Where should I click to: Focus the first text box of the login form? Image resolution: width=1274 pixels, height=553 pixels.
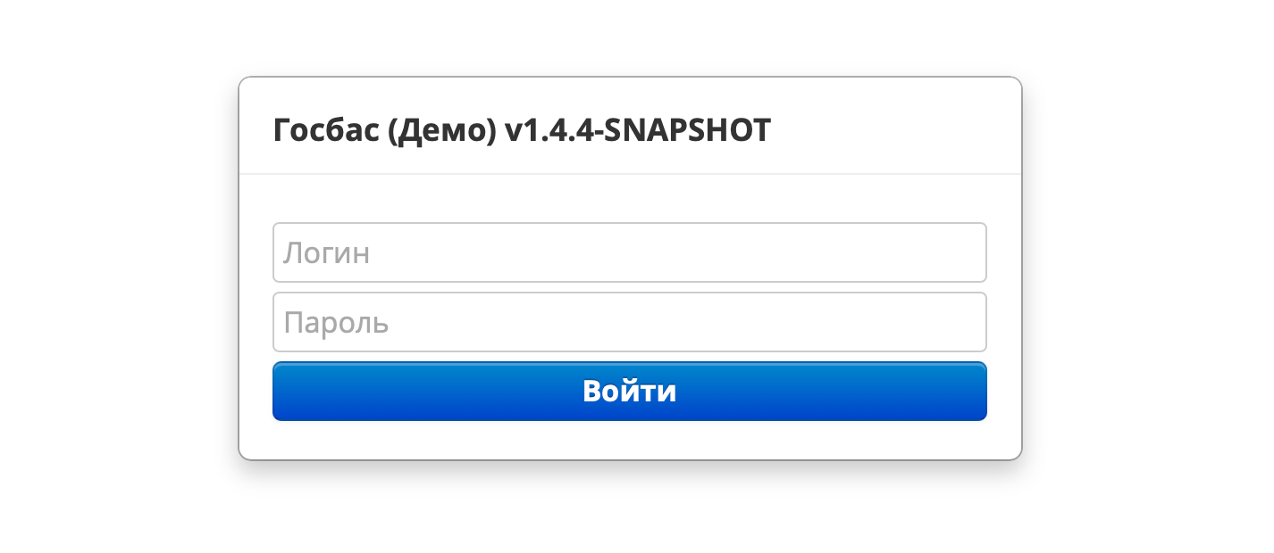629,252
